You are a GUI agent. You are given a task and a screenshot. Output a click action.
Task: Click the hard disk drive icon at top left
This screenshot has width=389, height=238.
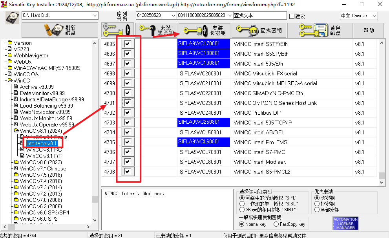click(x=12, y=18)
